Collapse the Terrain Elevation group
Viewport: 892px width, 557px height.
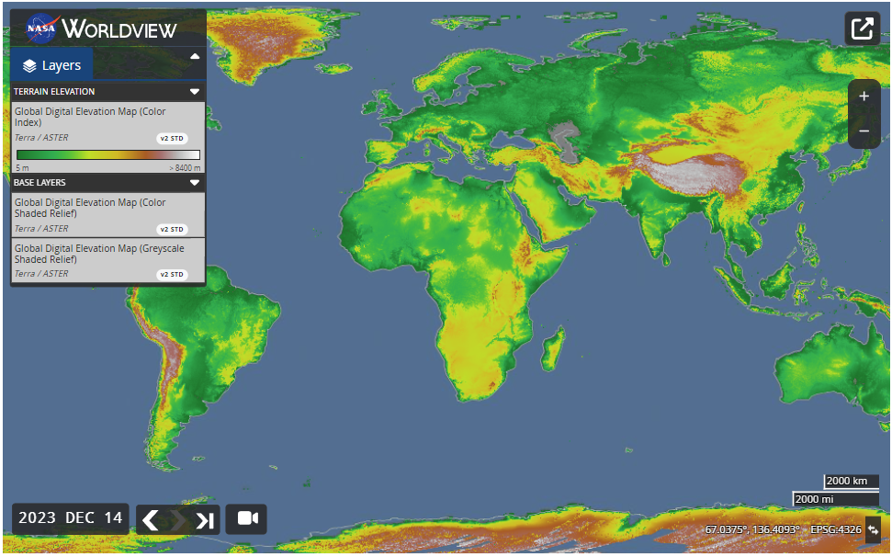[195, 92]
